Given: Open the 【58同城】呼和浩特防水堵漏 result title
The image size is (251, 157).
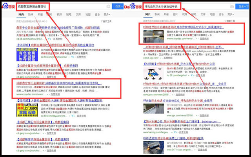Looking at the screenshot, I should (179, 64).
